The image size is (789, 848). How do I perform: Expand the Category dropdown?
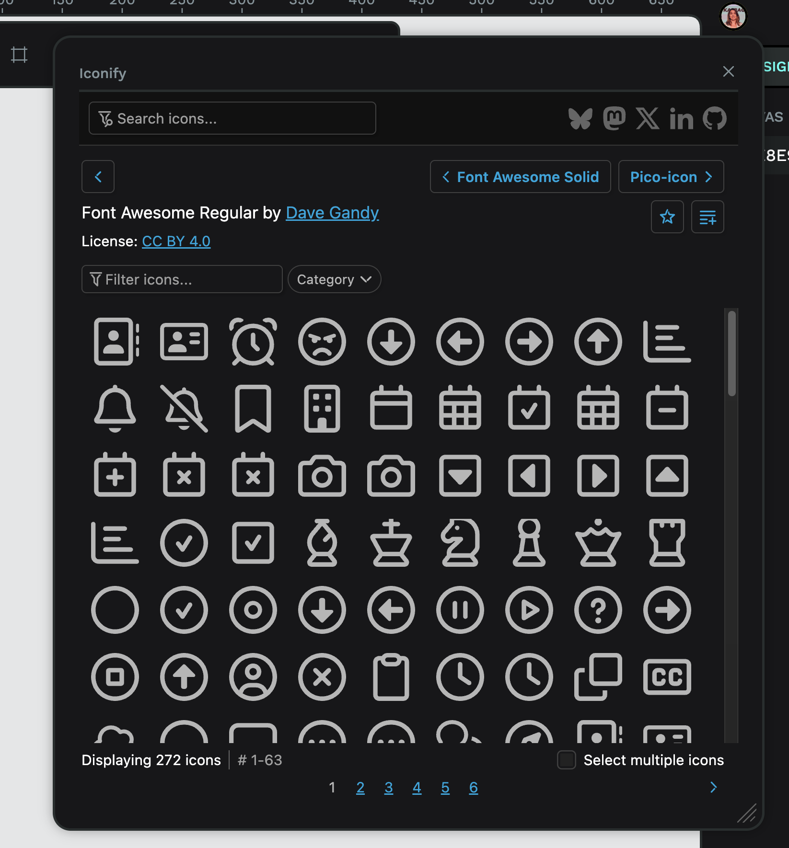[335, 279]
